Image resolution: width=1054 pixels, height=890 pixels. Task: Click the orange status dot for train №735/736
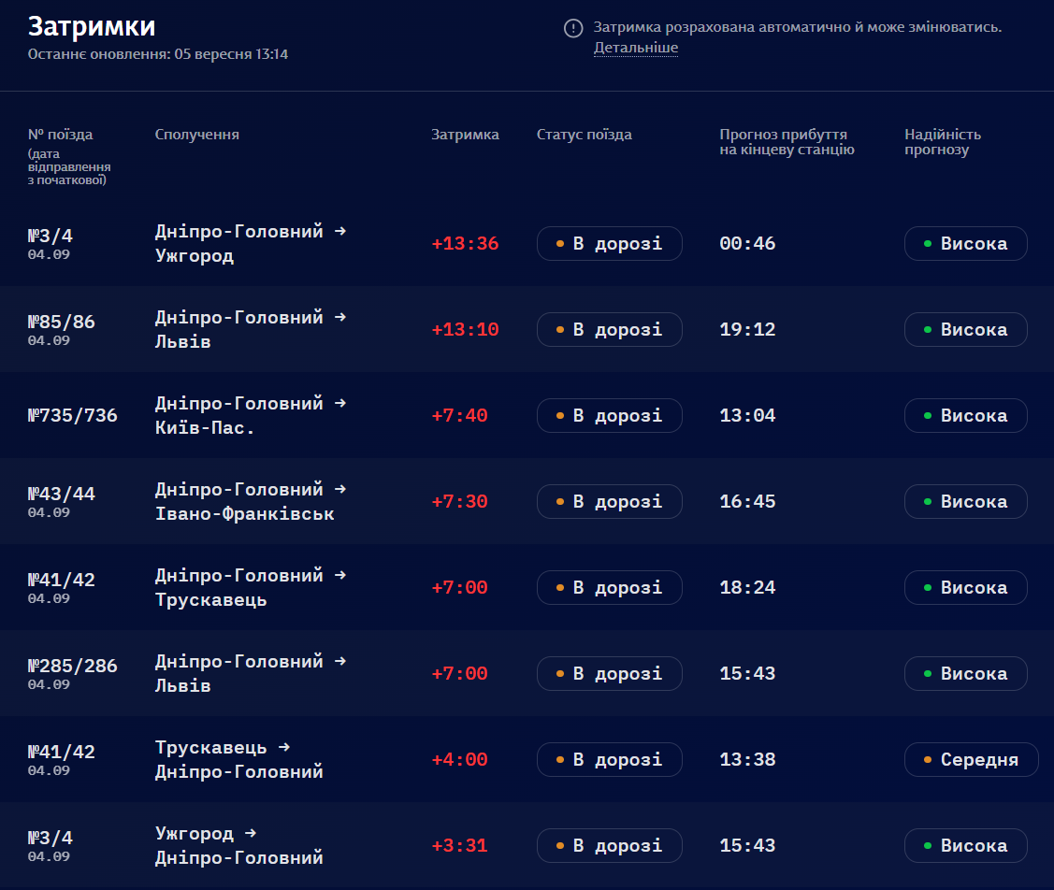560,416
